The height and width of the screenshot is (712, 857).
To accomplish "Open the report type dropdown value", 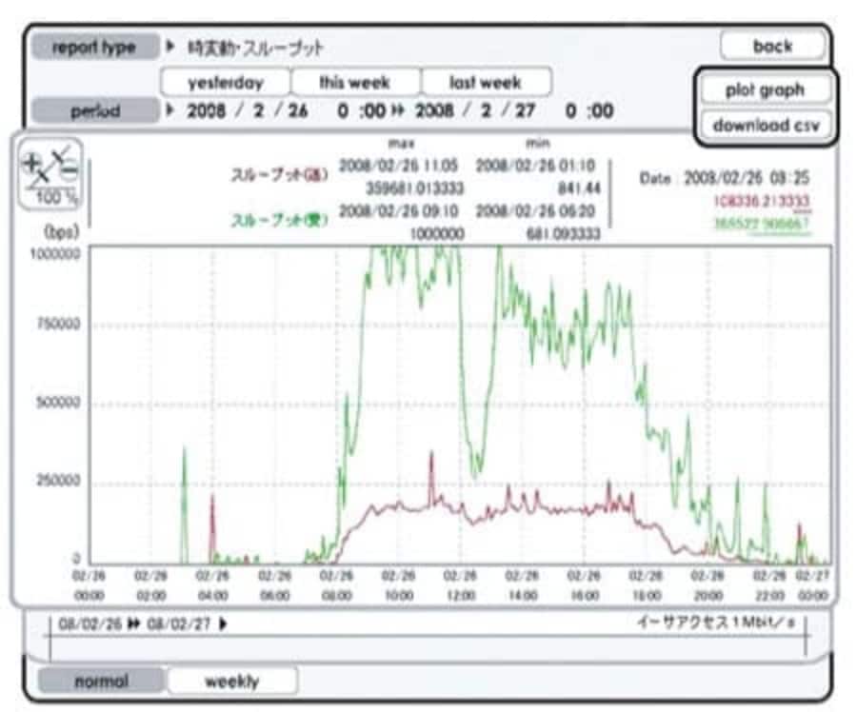I will pyautogui.click(x=256, y=47).
